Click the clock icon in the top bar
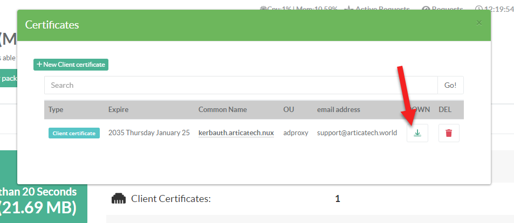The height and width of the screenshot is (223, 514). 478,9
